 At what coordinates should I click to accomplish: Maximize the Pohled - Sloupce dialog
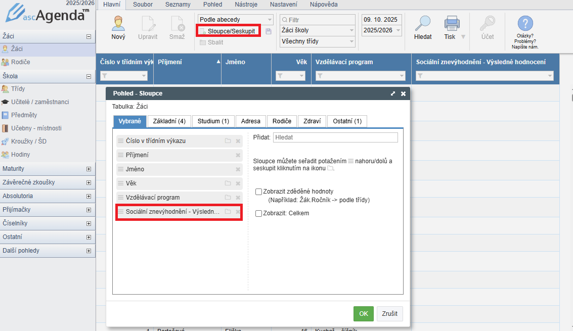[x=393, y=93]
